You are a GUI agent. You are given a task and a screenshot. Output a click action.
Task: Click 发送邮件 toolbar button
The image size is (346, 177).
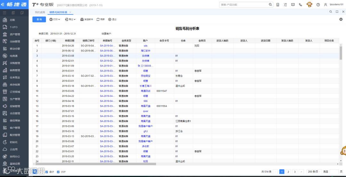(x=86, y=19)
